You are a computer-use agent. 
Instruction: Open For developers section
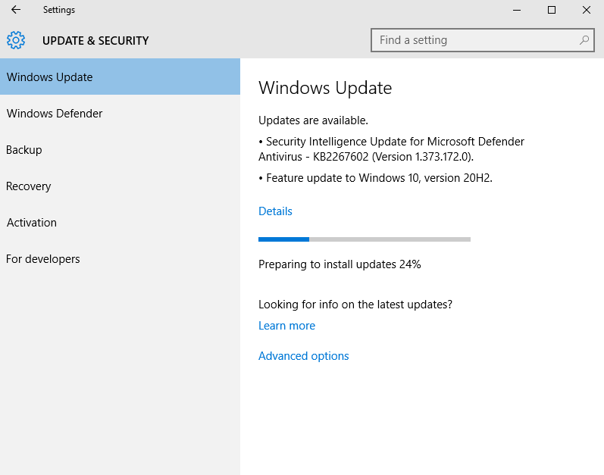click(120, 258)
